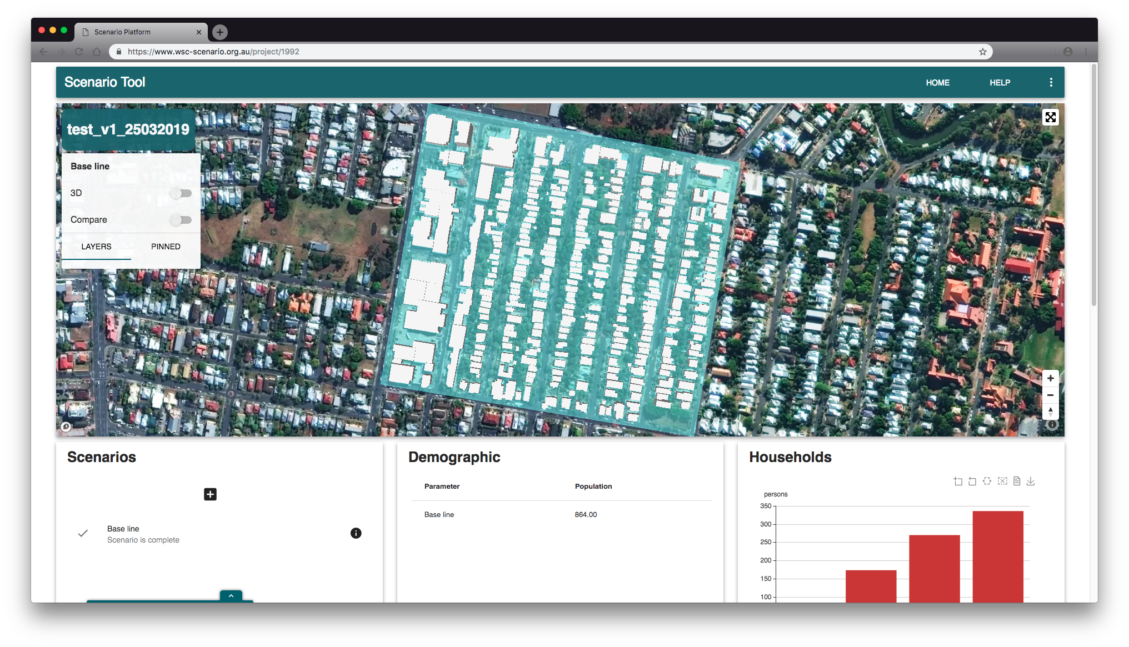The height and width of the screenshot is (647, 1129).
Task: Close the Scenario Platform tab
Action: 198,32
